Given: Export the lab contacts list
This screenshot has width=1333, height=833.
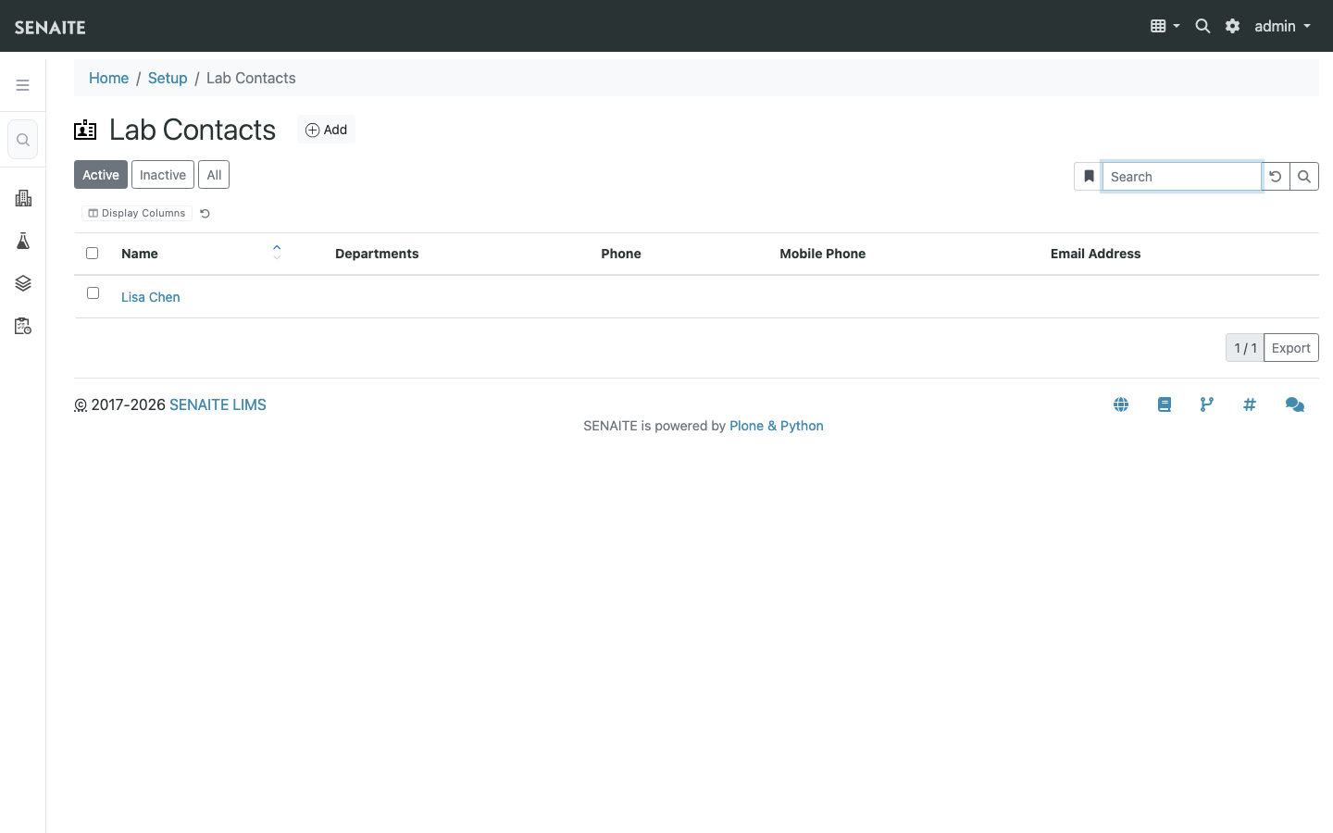Looking at the screenshot, I should click(1290, 348).
